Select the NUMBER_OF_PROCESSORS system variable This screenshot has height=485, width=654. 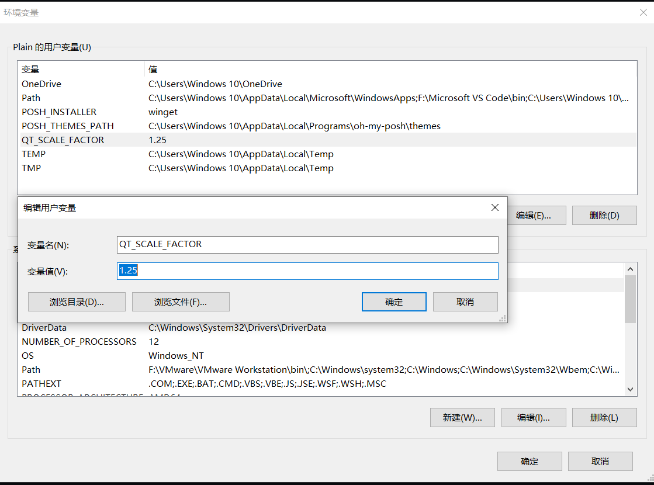[79, 342]
